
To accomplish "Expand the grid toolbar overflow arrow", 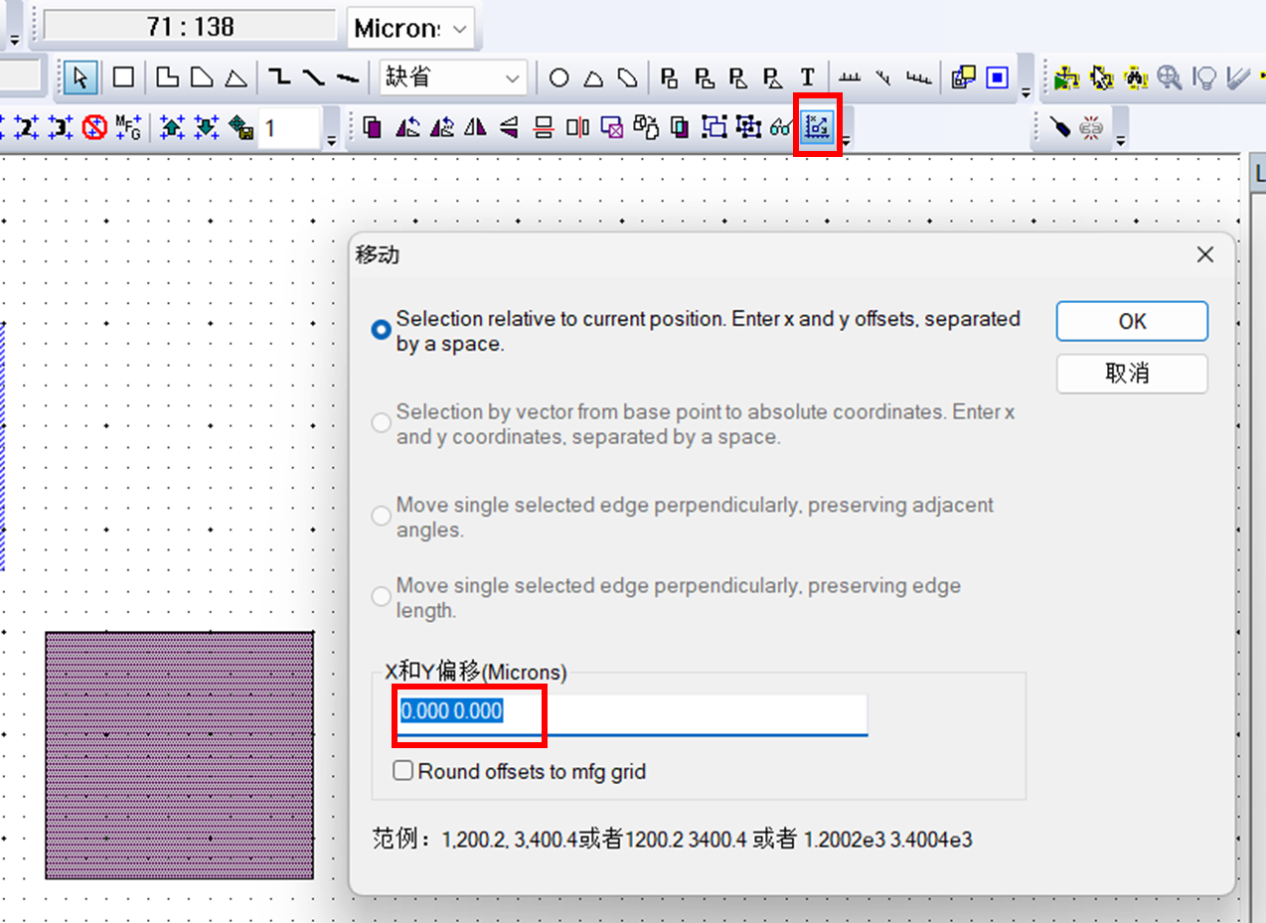I will [x=332, y=141].
